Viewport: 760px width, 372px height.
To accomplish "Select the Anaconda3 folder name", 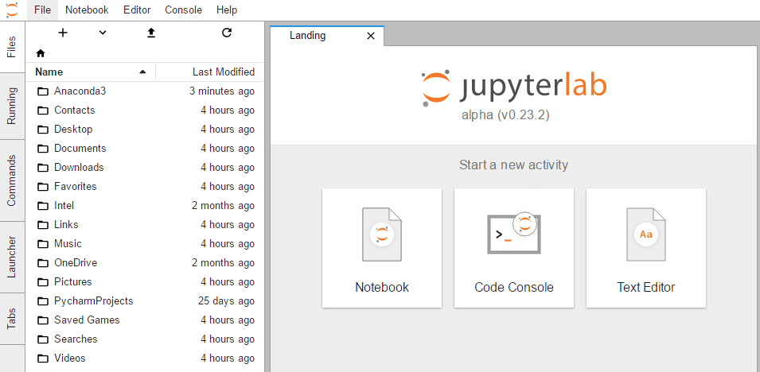I will [x=80, y=91].
